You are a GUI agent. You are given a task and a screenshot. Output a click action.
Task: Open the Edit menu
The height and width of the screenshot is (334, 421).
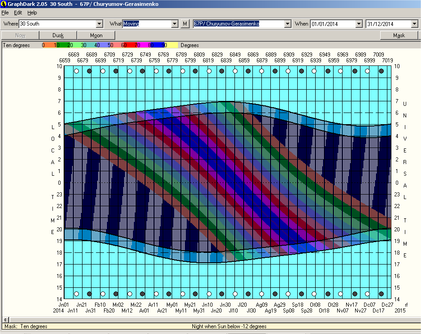click(x=18, y=13)
